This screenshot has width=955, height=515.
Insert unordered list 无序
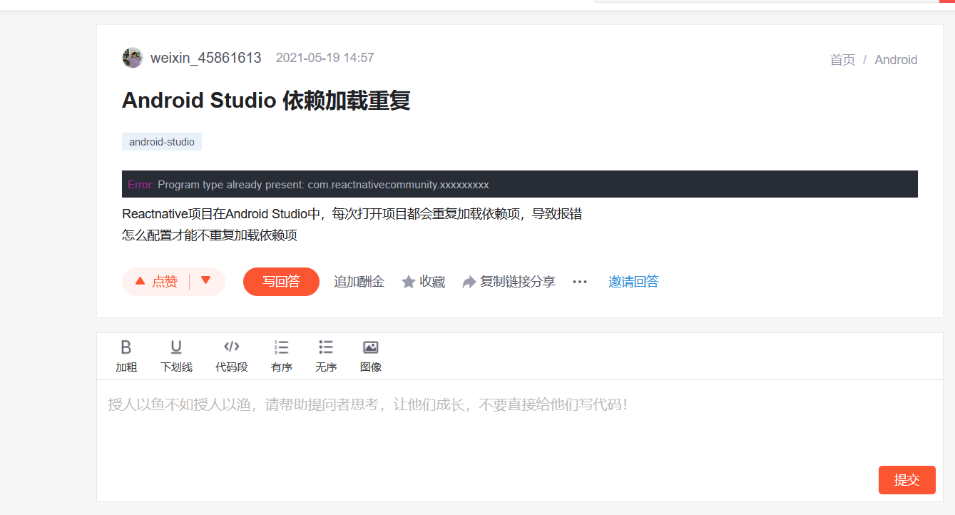coord(326,356)
